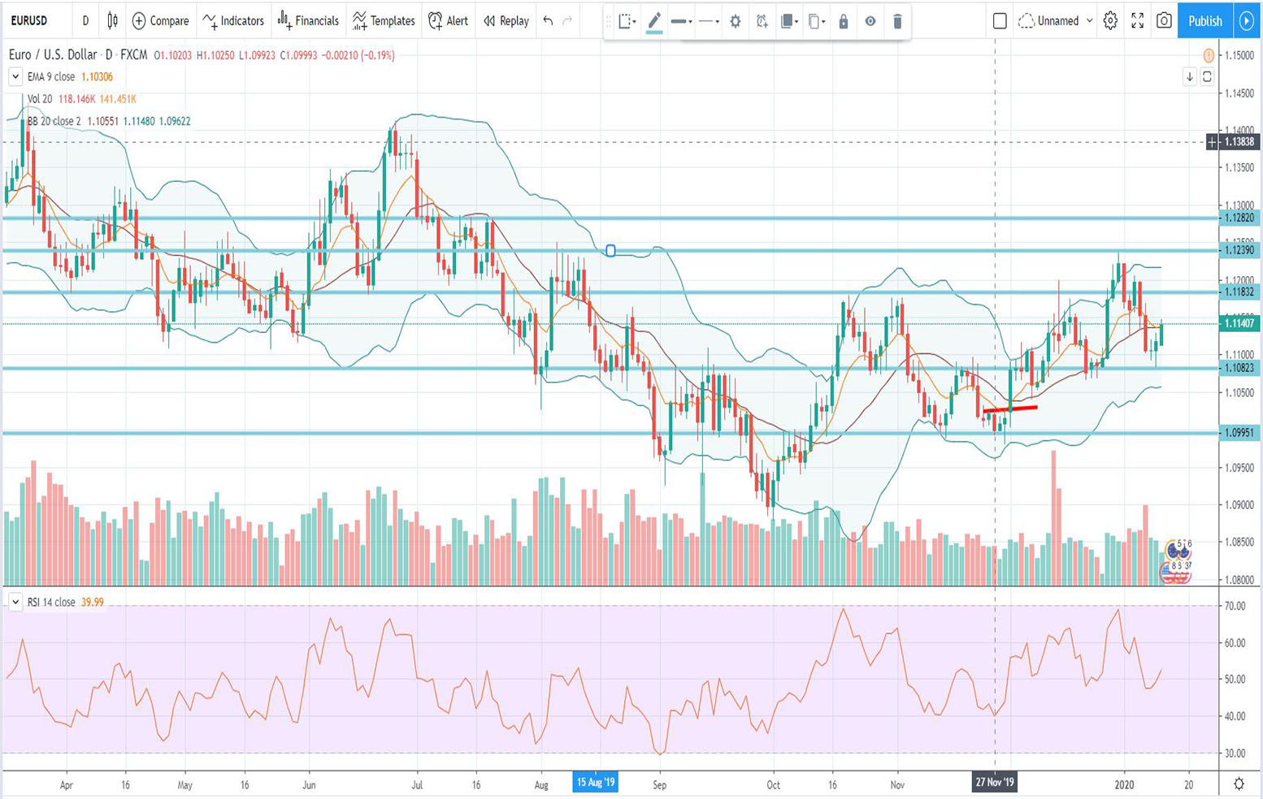Enter fullscreen mode
The image size is (1263, 799).
[1137, 21]
